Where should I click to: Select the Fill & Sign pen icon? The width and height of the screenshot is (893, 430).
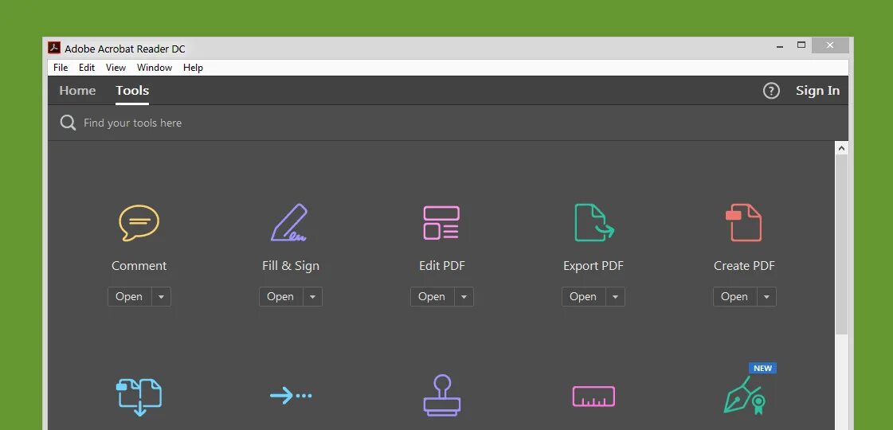coord(289,223)
